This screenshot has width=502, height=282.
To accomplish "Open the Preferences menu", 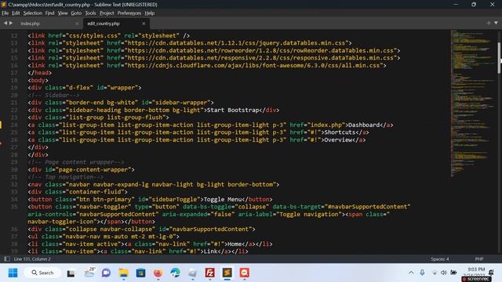I will click(x=129, y=13).
